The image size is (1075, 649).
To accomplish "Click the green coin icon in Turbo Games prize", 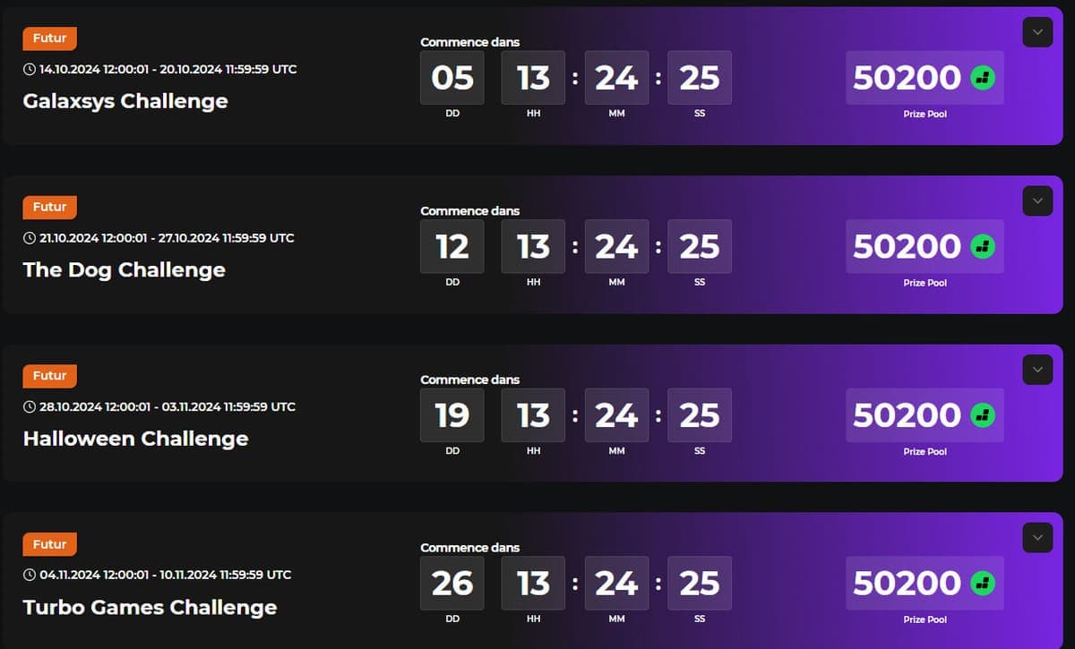I will click(983, 584).
